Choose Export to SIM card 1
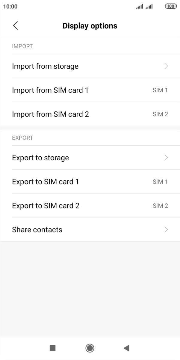The height and width of the screenshot is (360, 180). [46, 181]
